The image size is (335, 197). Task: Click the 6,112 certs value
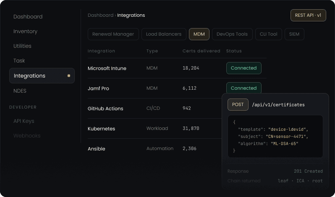(x=189, y=88)
